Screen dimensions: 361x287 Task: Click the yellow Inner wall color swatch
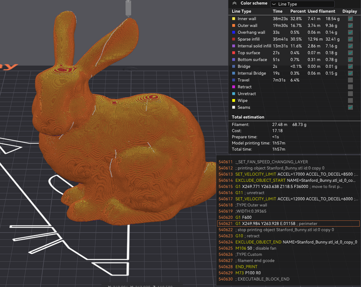click(x=234, y=19)
